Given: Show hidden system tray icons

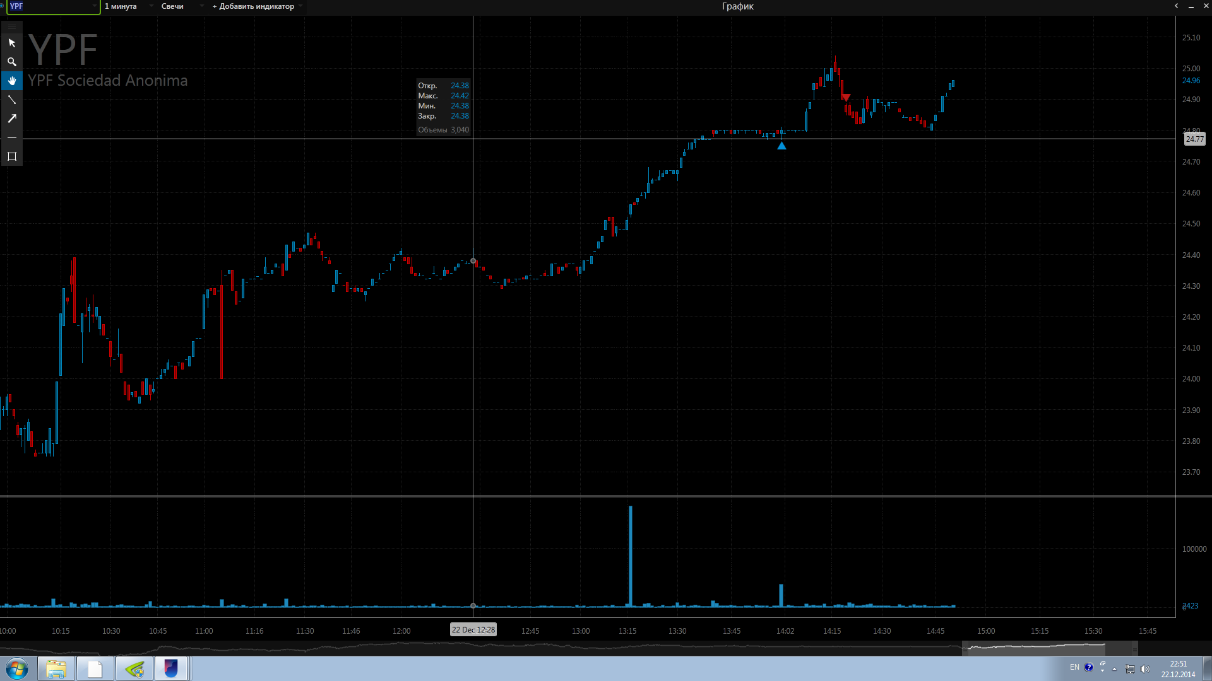Looking at the screenshot, I should pyautogui.click(x=1115, y=669).
